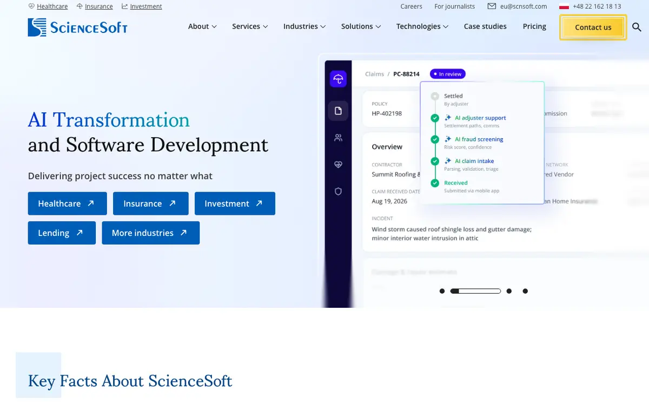Click the PC-88214 claim number

point(406,74)
